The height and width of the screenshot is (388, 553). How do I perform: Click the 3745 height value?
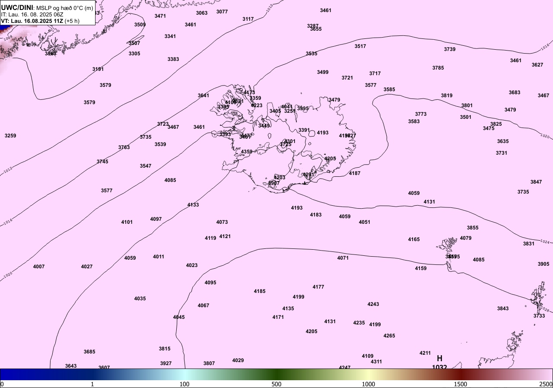point(102,162)
